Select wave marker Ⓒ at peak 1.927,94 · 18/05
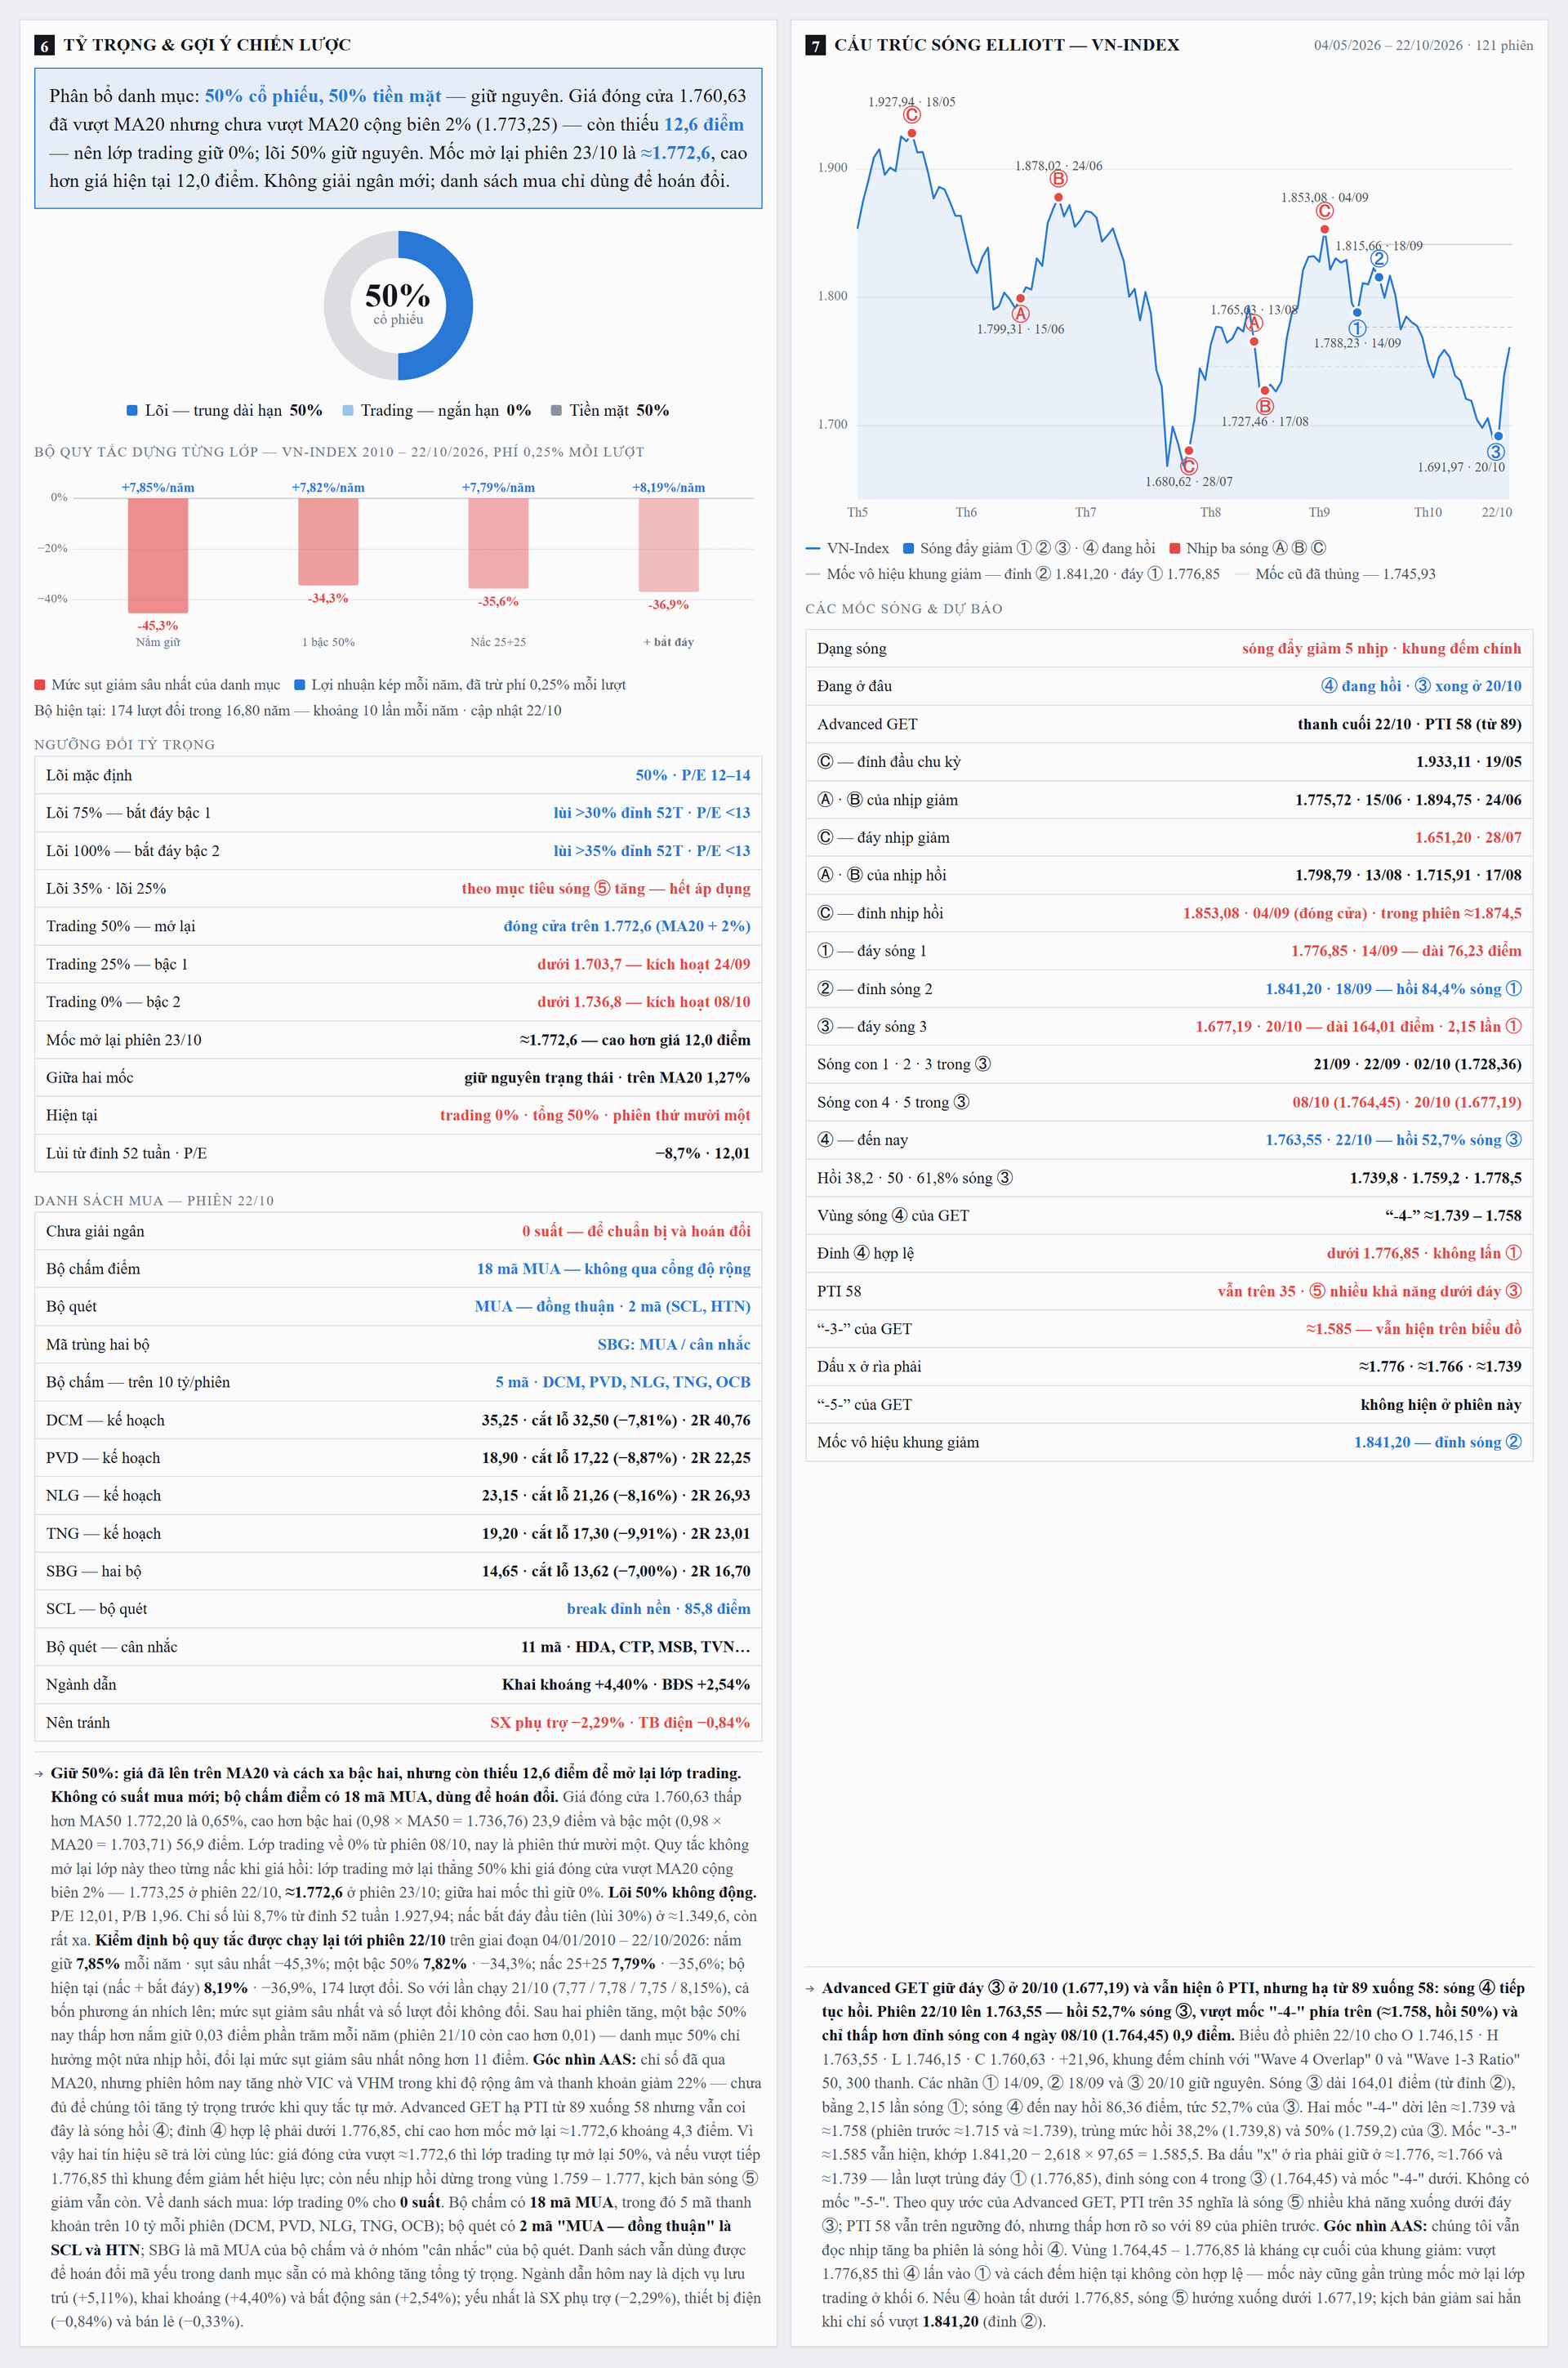 (x=911, y=116)
